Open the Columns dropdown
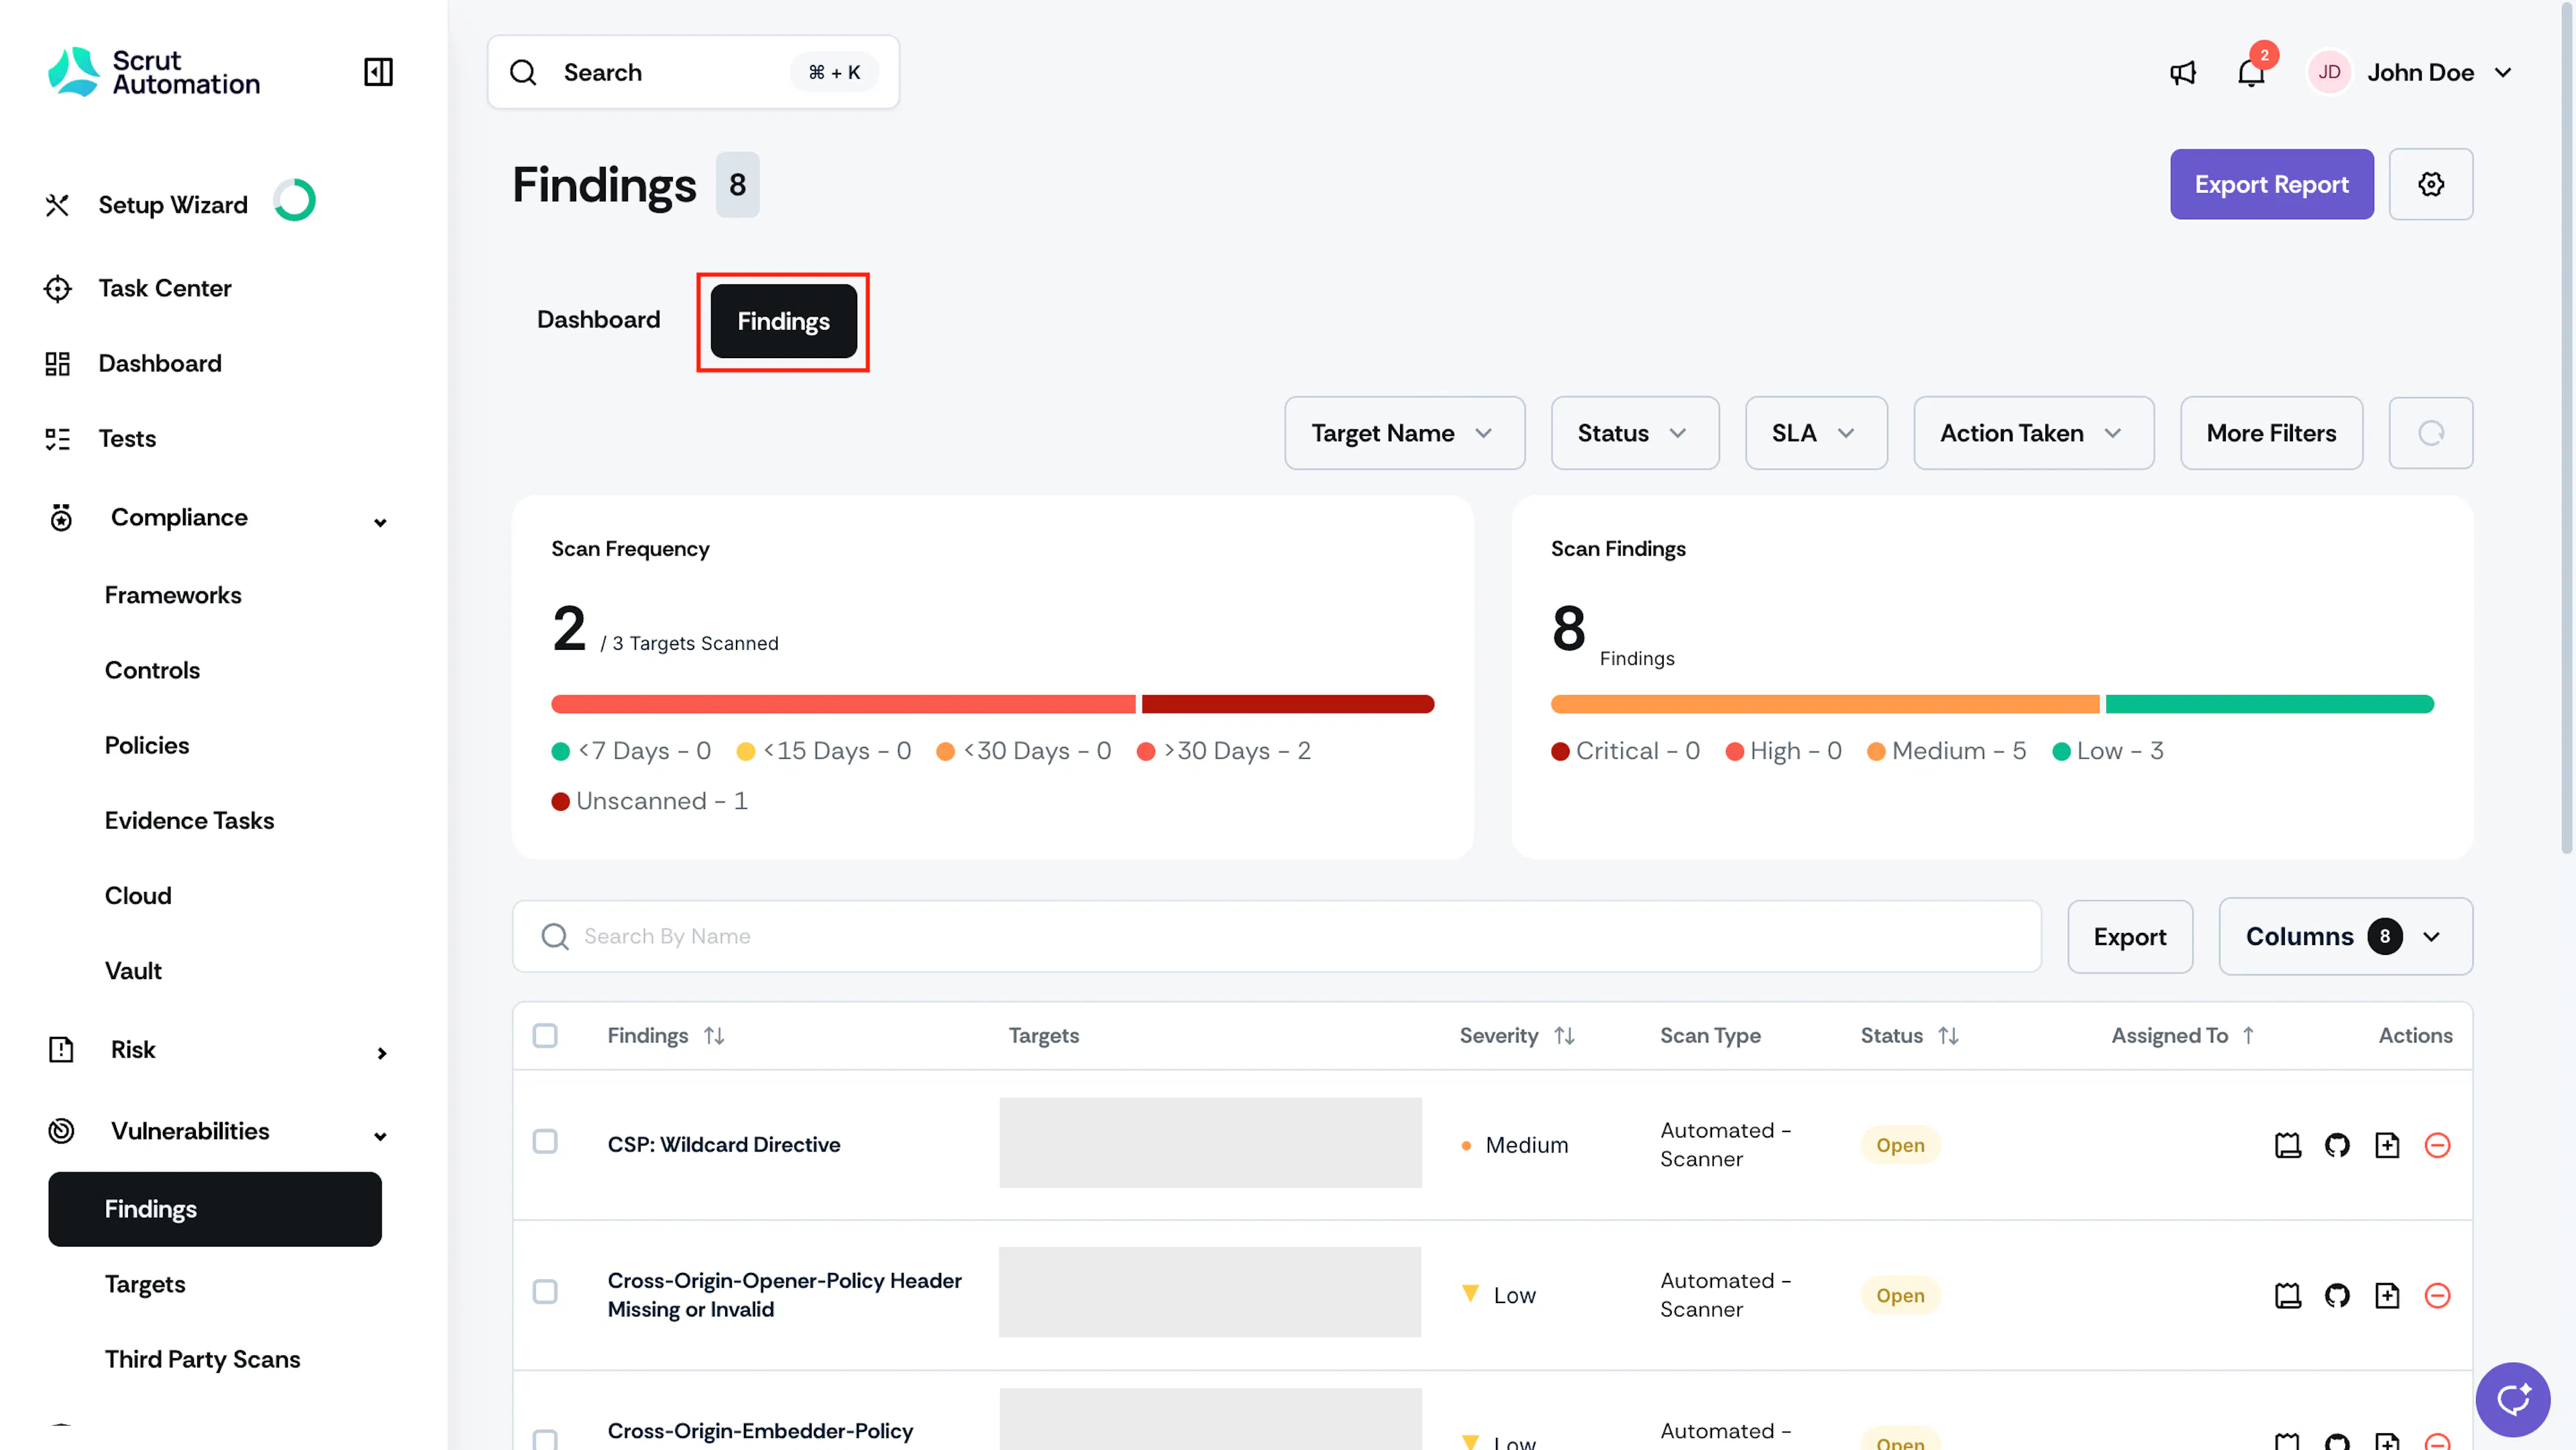This screenshot has width=2576, height=1450. coord(2345,936)
